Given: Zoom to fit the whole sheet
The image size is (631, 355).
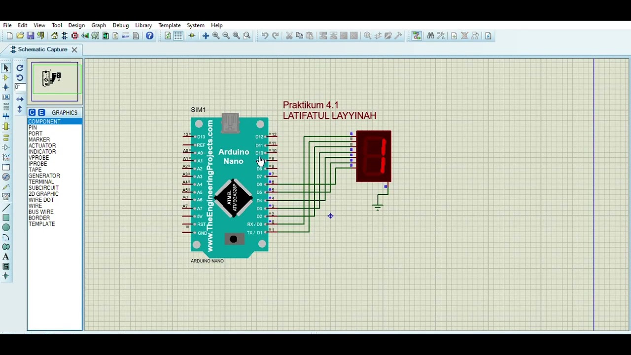Looking at the screenshot, I should click(237, 35).
